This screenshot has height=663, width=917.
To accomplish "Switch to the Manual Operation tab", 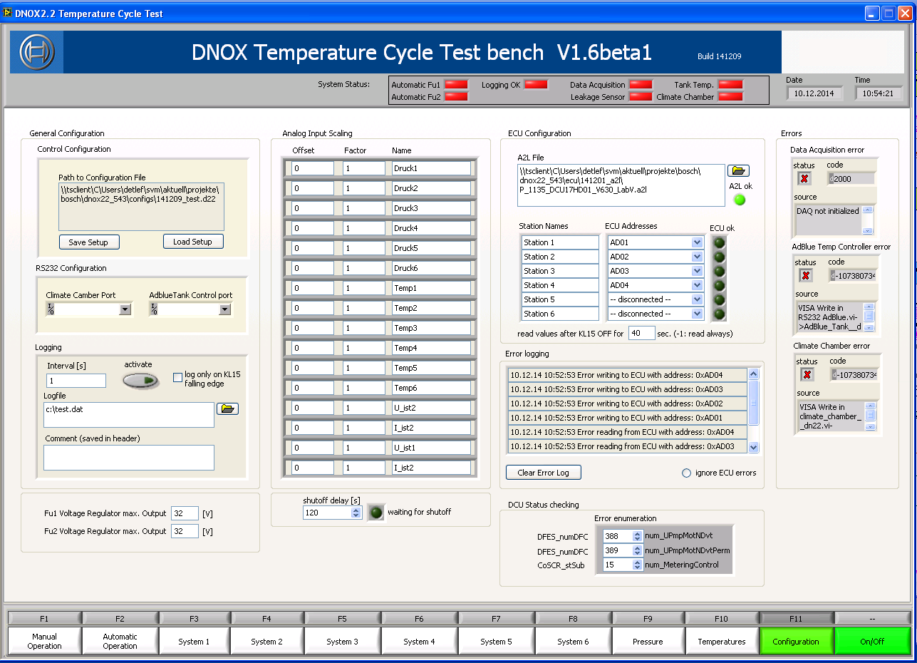I will (44, 641).
